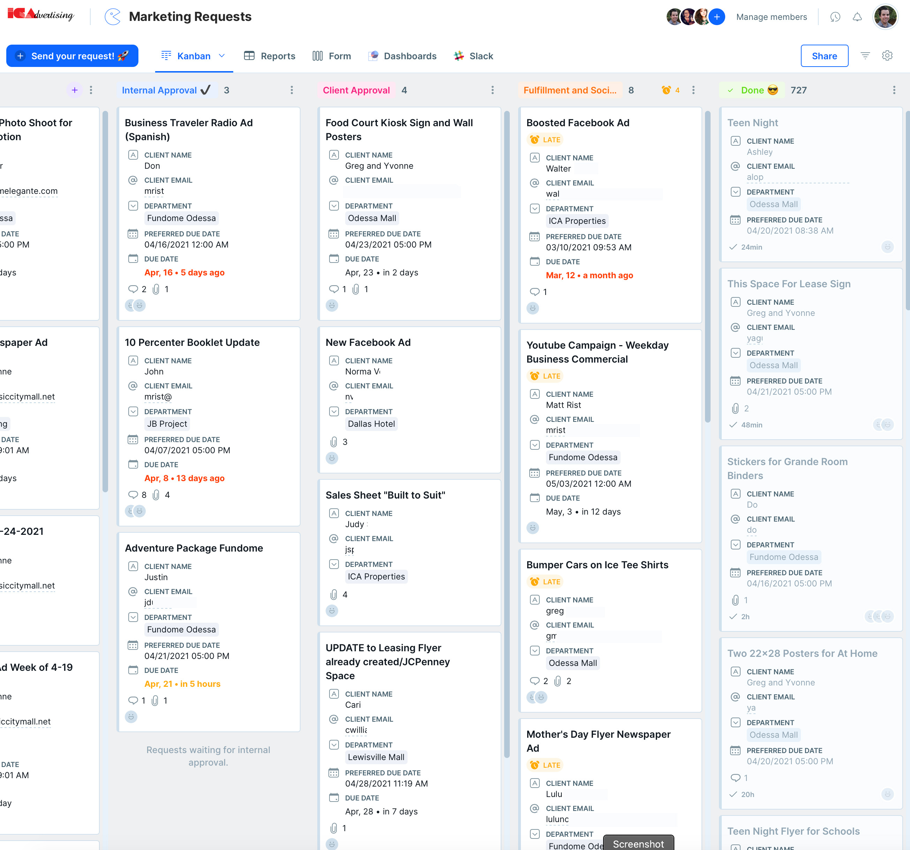This screenshot has width=910, height=850.
Task: Open the Slack tab
Action: (473, 56)
